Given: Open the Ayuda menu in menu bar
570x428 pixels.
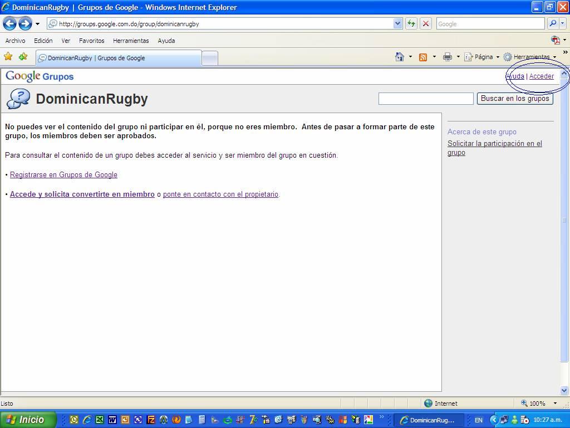Looking at the screenshot, I should (166, 41).
